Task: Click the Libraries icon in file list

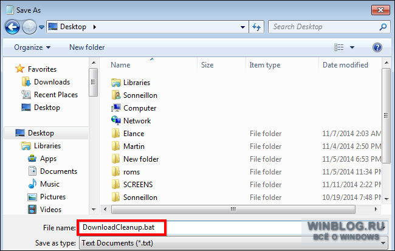Action: pos(116,83)
